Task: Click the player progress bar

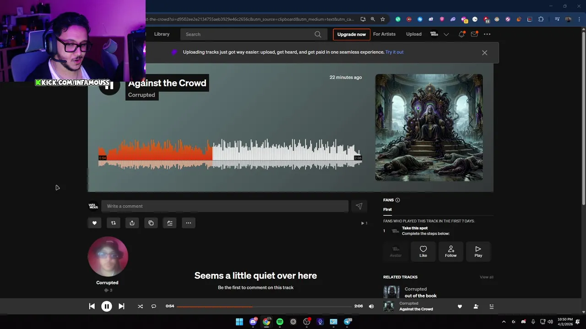Action: pos(264,307)
